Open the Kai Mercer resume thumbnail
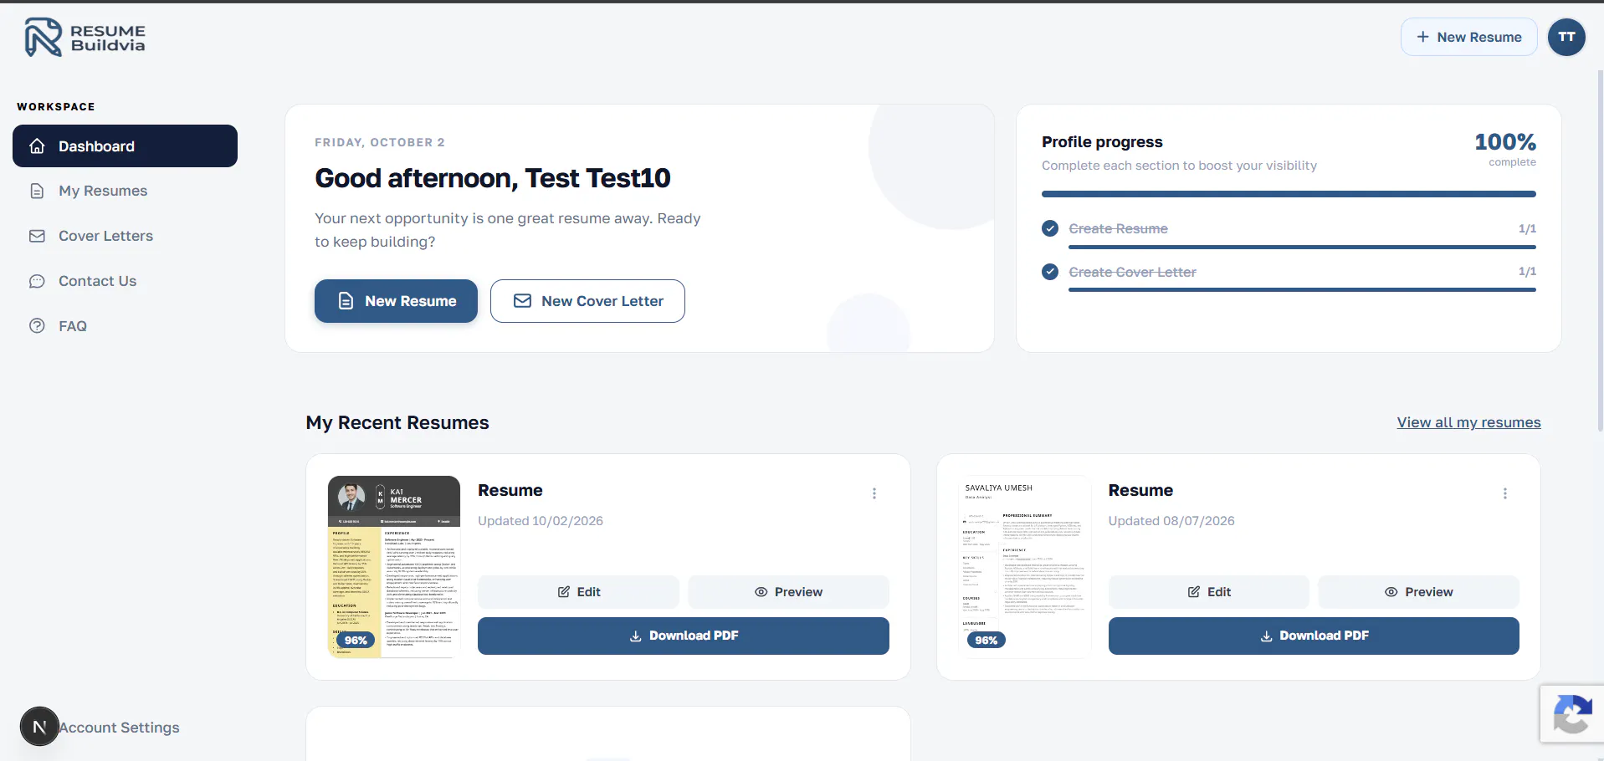 (x=394, y=567)
